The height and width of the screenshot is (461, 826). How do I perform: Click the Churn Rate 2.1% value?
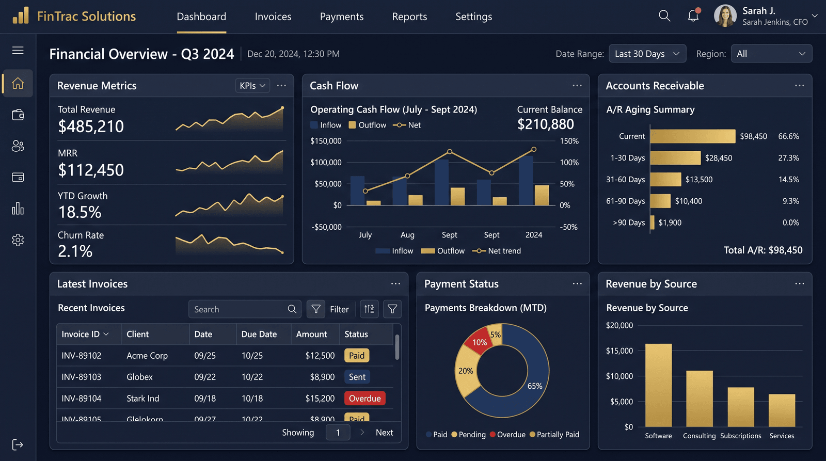75,251
